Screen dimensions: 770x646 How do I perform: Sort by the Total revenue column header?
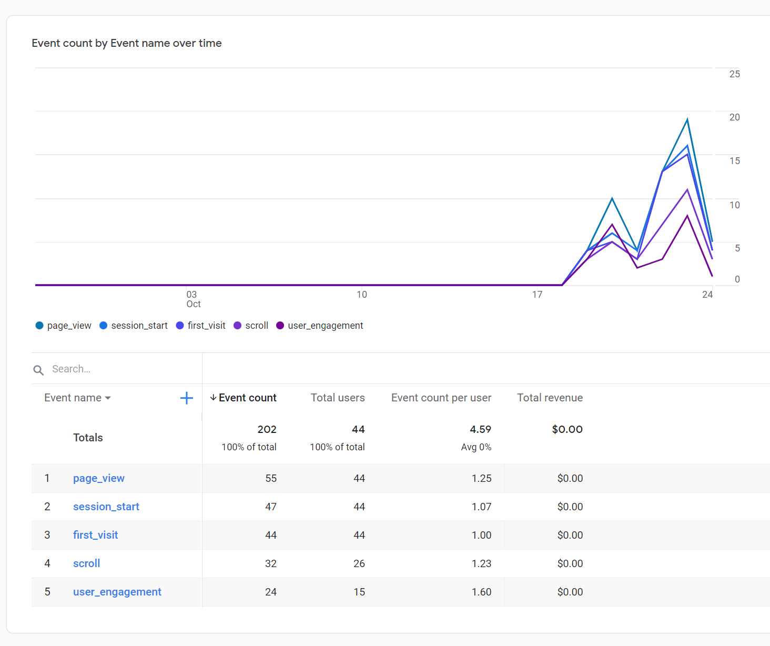pos(550,398)
